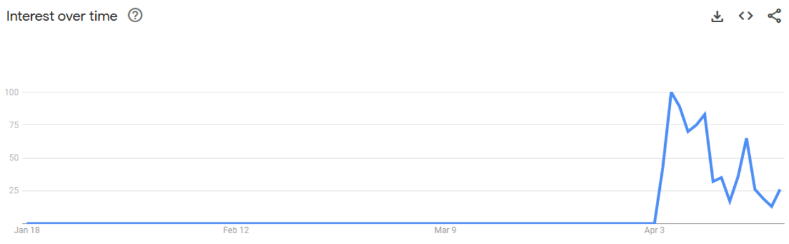
Task: Click the Jan 18 date label
Action: click(x=27, y=231)
